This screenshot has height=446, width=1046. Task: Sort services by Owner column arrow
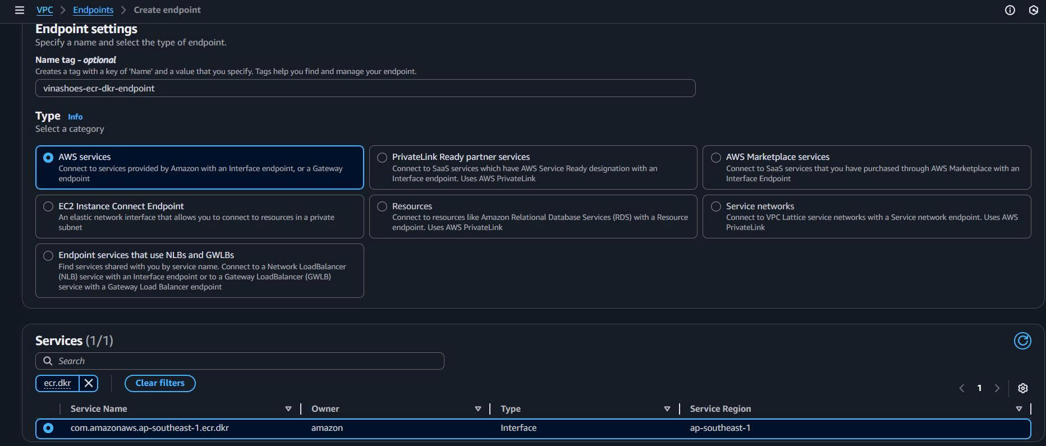pos(478,409)
